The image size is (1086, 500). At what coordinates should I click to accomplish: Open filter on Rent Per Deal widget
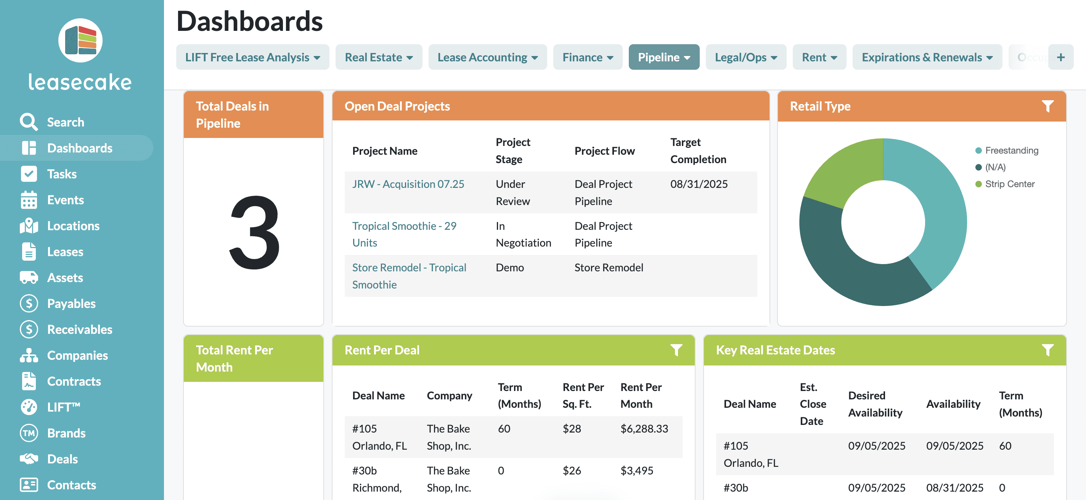676,350
